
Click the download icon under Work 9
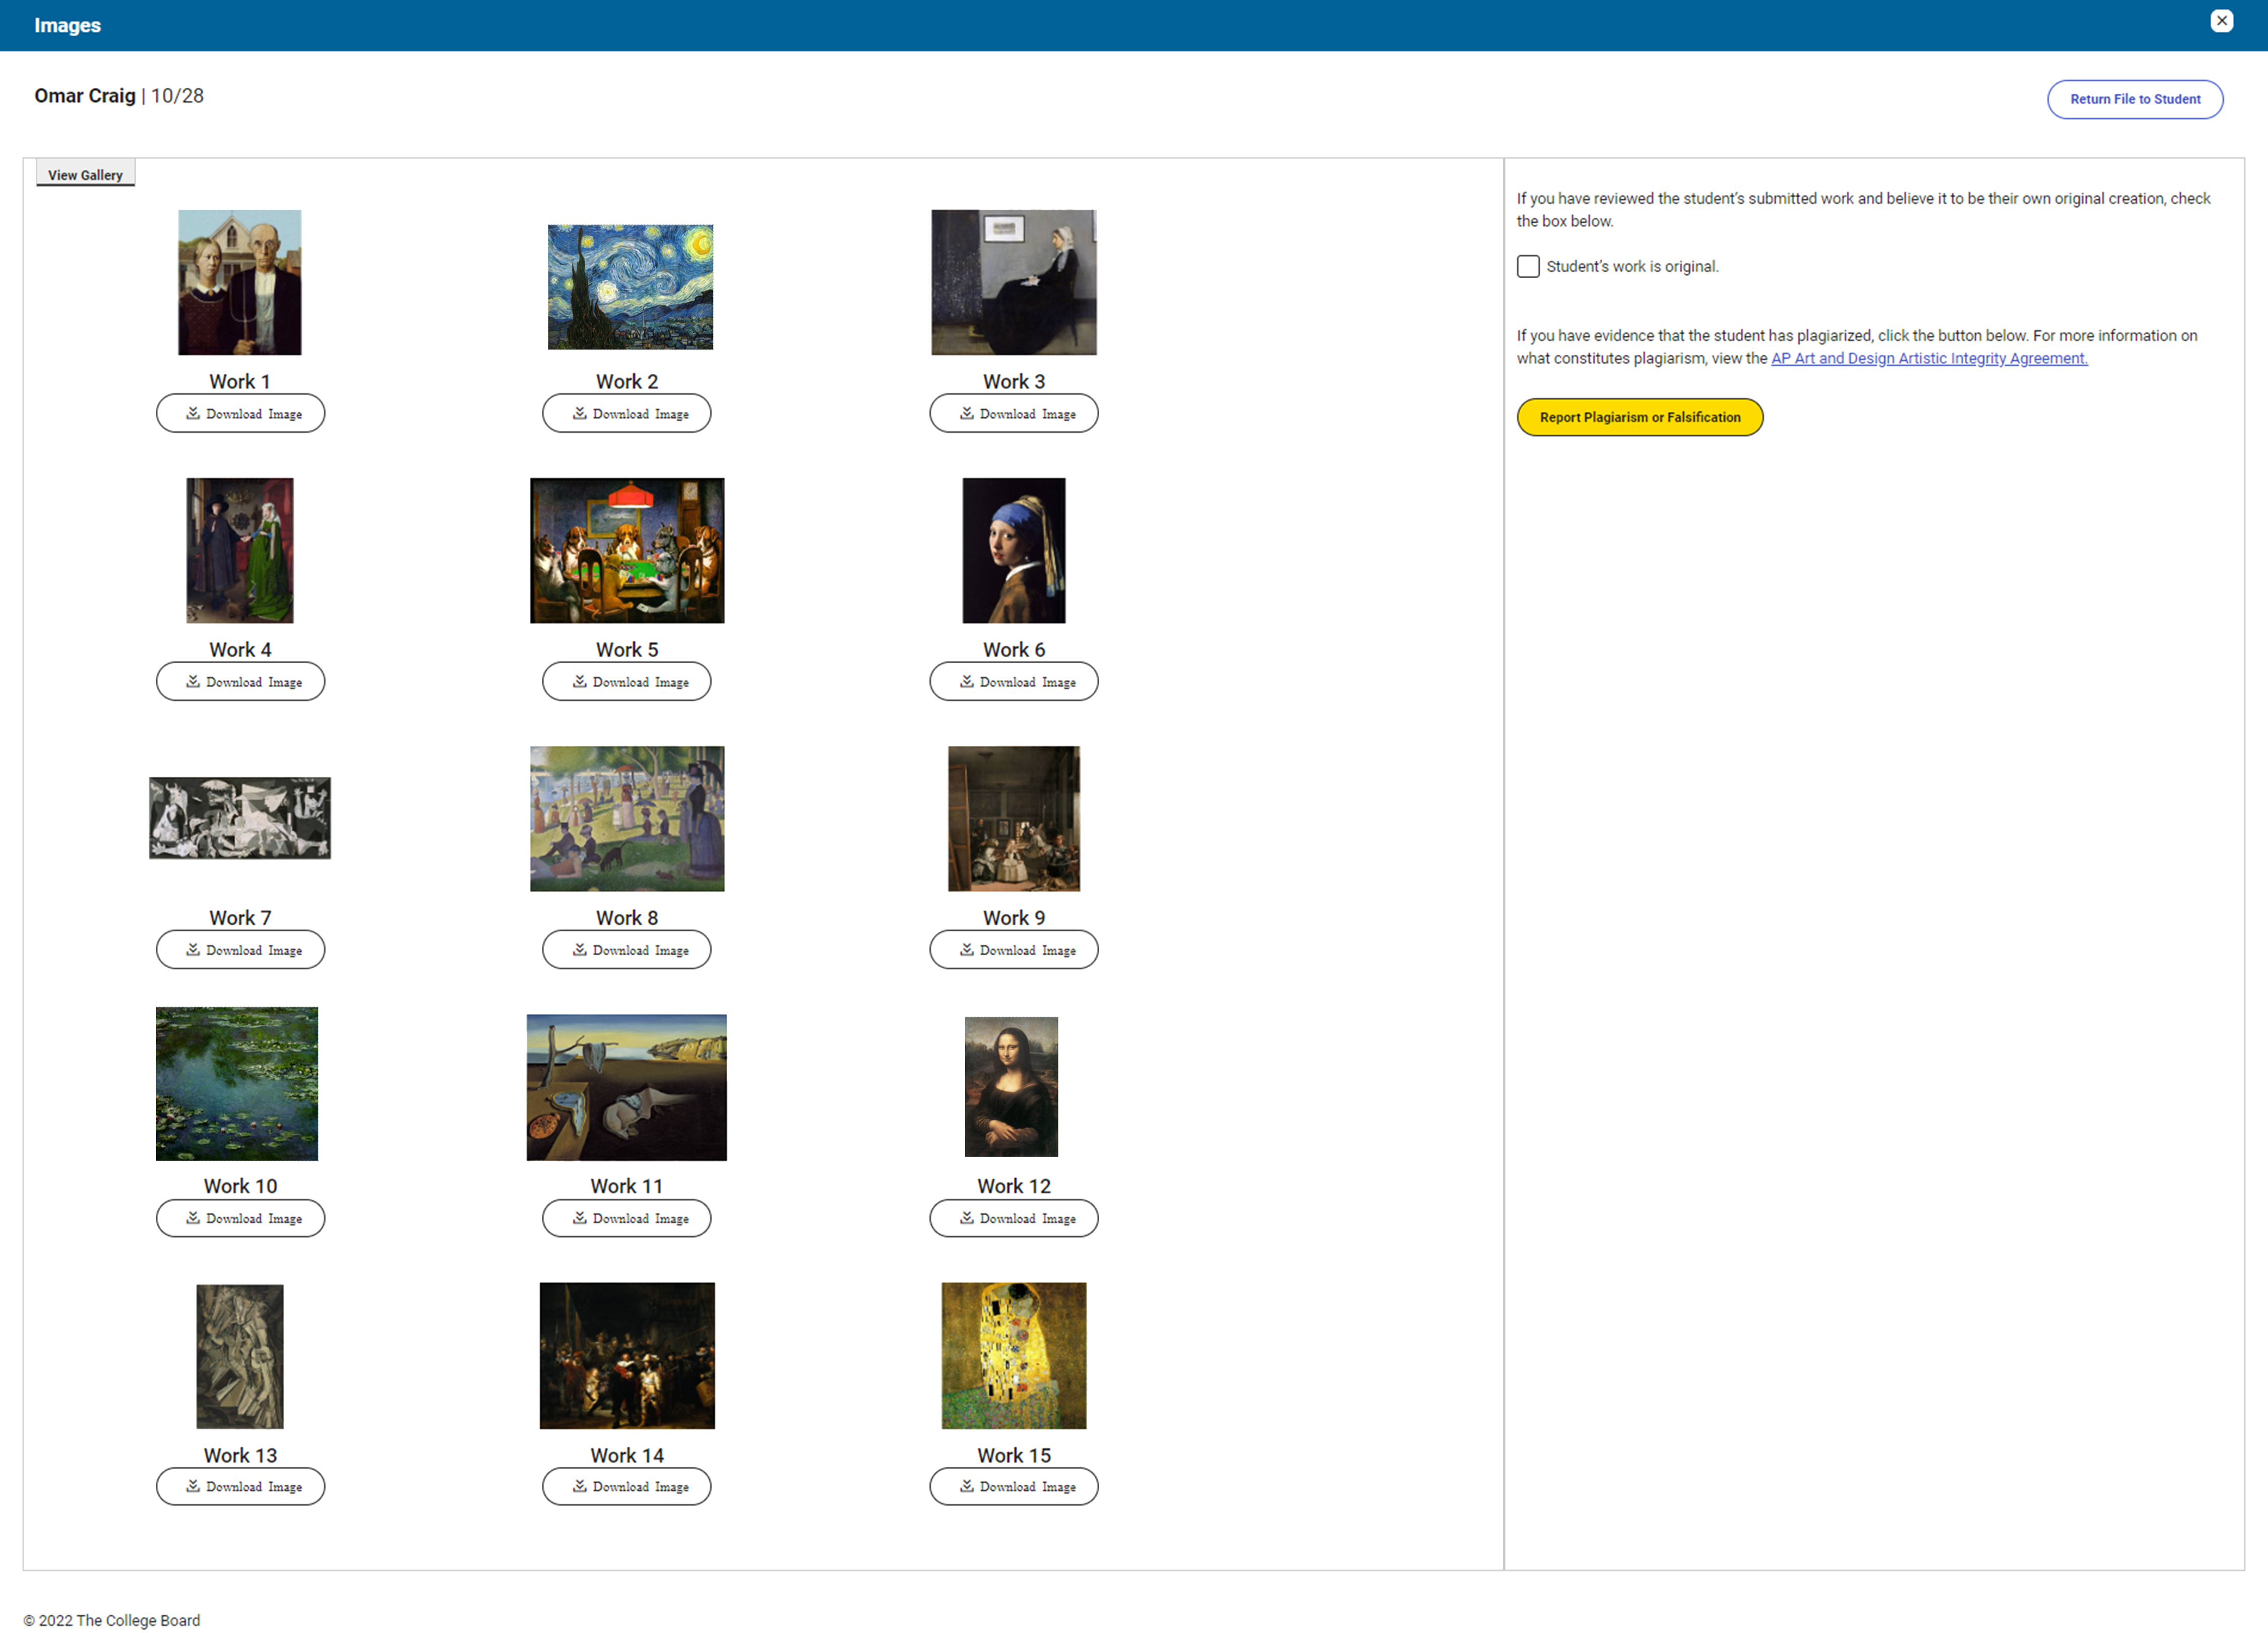(966, 949)
